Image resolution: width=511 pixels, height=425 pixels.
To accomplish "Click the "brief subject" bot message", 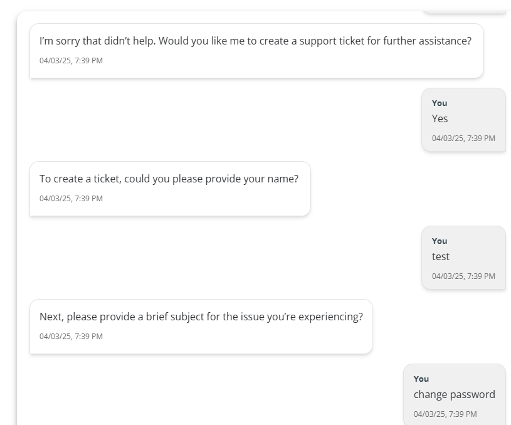I will point(201,317).
